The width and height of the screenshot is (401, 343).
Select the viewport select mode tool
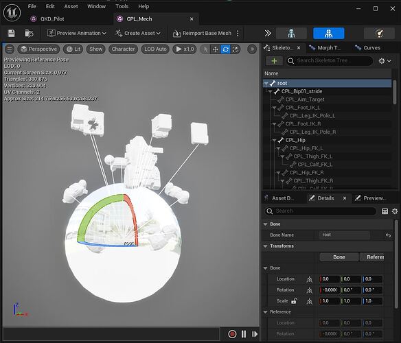click(205, 49)
